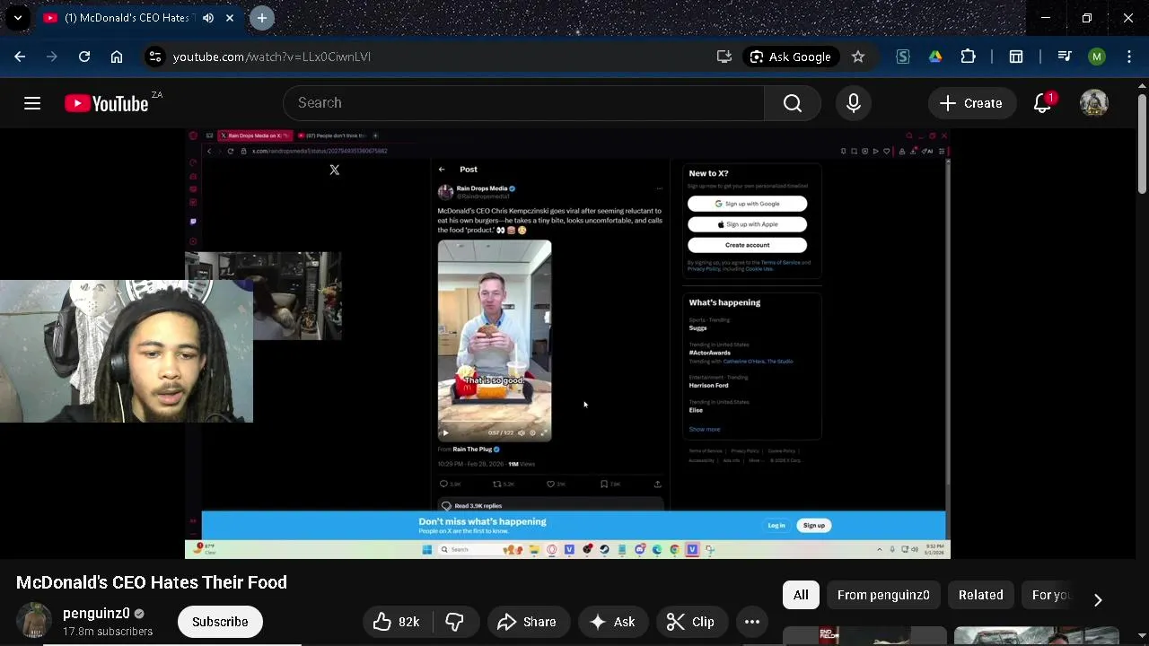Create a Clip of the video
The width and height of the screenshot is (1149, 646).
click(690, 622)
